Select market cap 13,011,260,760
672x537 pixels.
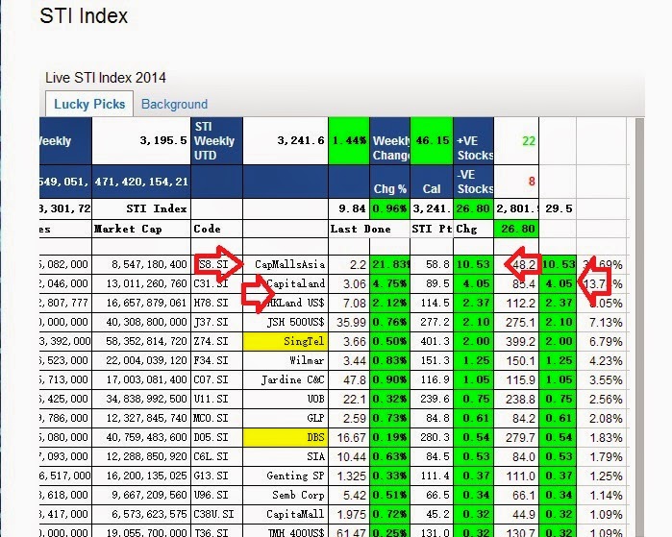tap(146, 283)
